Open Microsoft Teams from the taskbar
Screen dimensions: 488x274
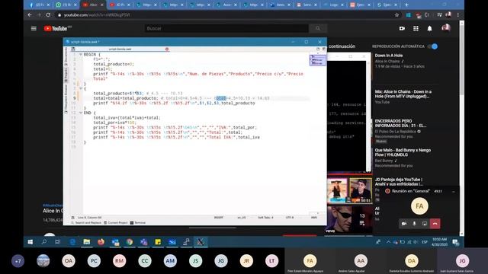(144, 242)
